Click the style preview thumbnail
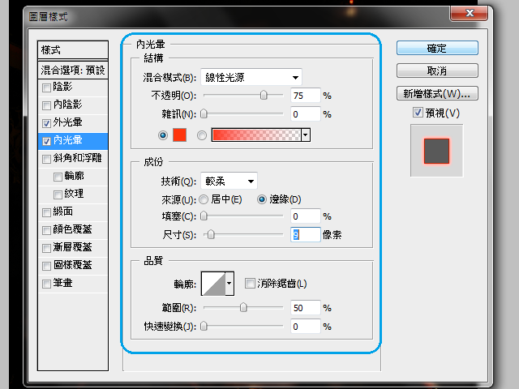519x389 pixels. pos(436,151)
